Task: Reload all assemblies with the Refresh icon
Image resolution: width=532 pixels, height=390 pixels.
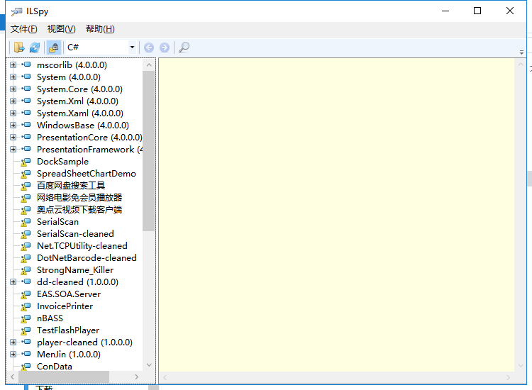Action: (x=35, y=48)
